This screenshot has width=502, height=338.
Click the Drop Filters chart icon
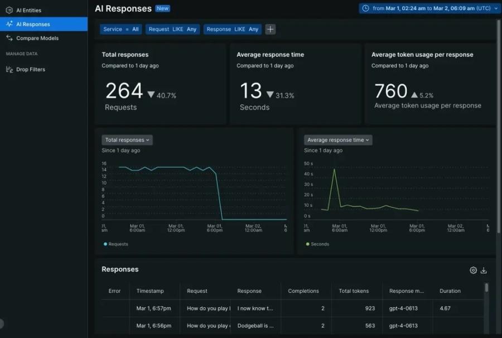(x=9, y=69)
